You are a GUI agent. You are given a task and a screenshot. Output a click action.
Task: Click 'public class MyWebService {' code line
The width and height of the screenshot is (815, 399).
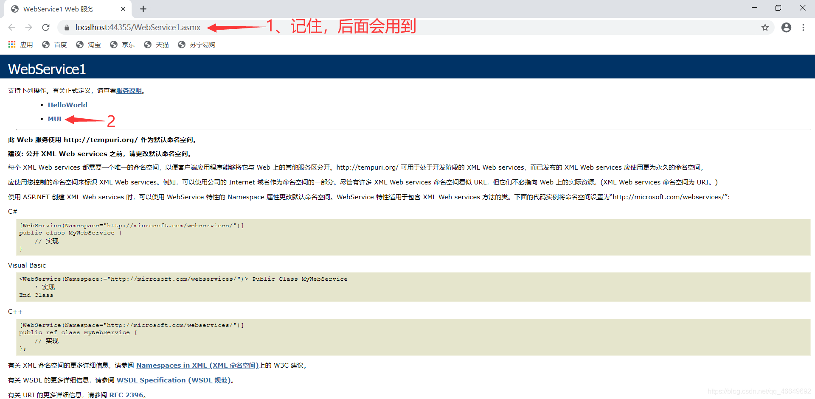pyautogui.click(x=70, y=233)
